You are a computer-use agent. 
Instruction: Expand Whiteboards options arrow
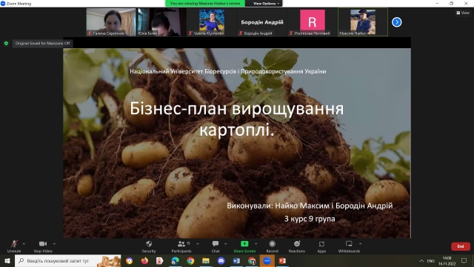coord(361,244)
